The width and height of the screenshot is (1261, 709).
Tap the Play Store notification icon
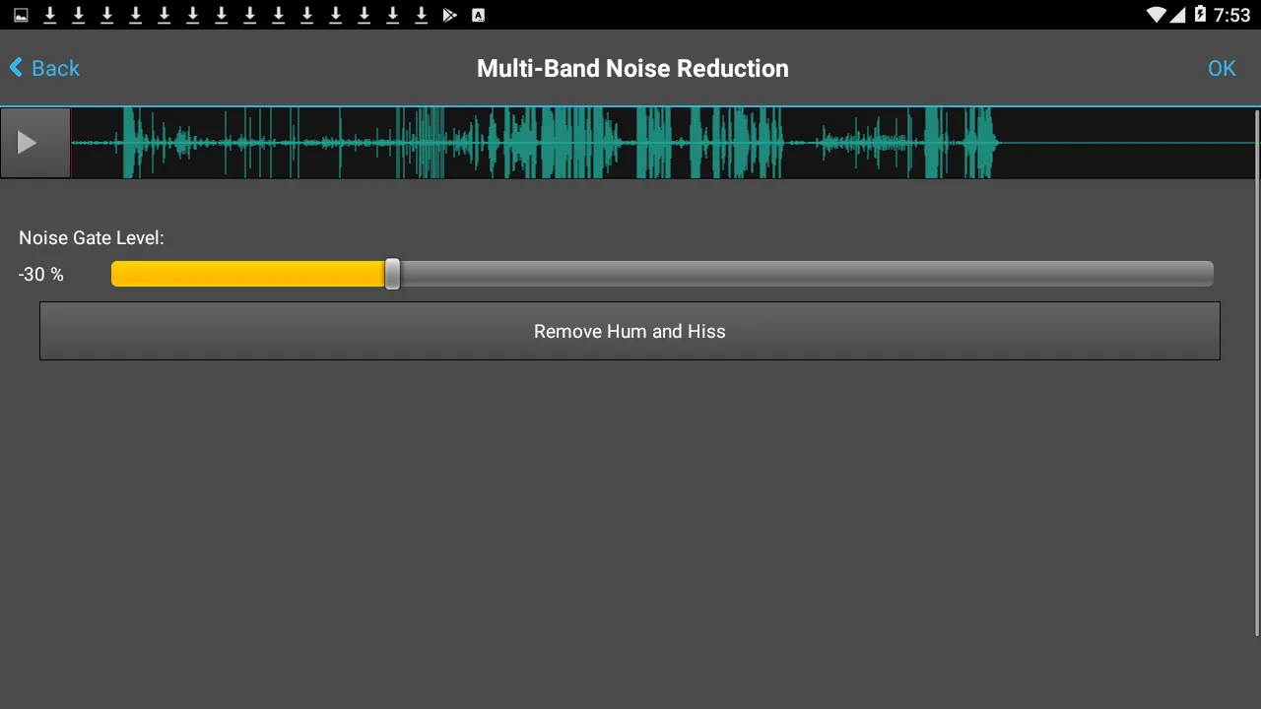pos(450,15)
